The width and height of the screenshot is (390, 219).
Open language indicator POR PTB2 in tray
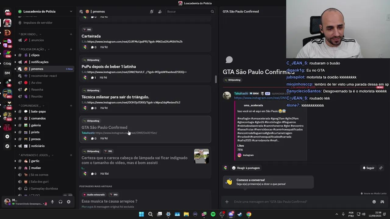351,214
